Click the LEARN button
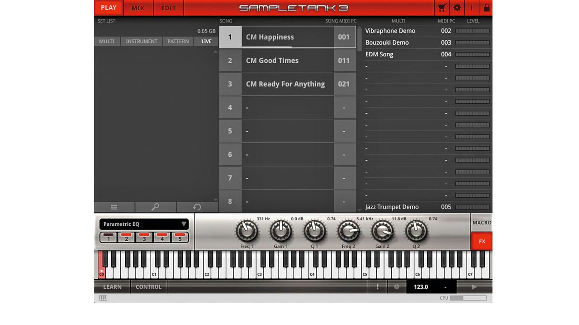 coord(112,287)
